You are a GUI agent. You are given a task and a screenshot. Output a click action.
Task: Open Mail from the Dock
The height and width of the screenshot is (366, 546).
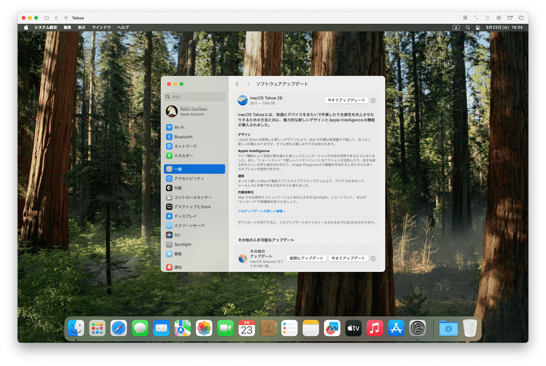pyautogui.click(x=161, y=328)
